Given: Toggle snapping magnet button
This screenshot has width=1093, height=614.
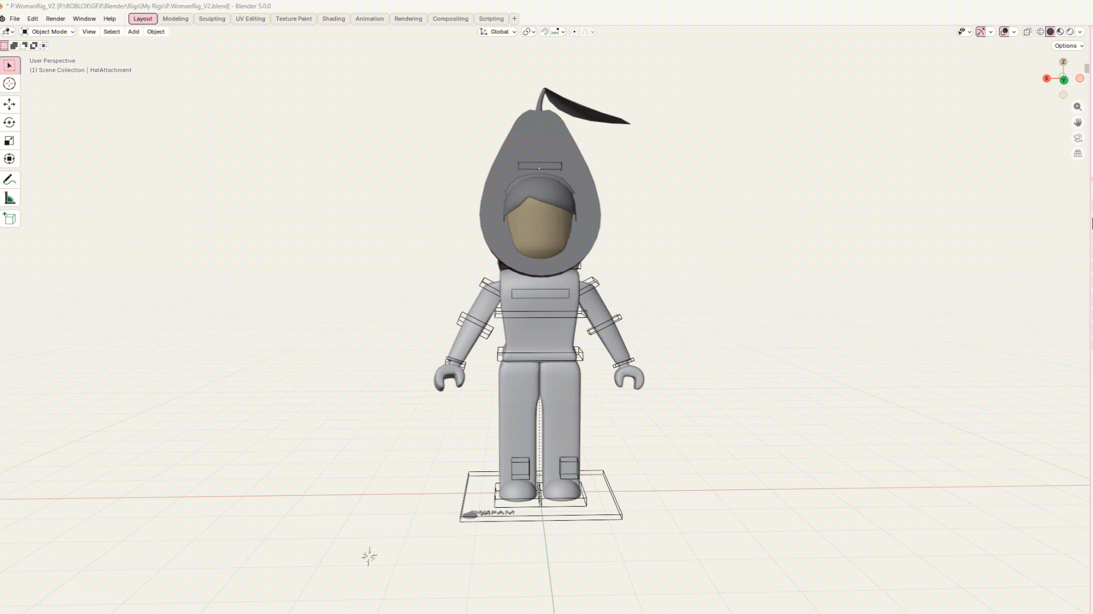Looking at the screenshot, I should tap(545, 32).
